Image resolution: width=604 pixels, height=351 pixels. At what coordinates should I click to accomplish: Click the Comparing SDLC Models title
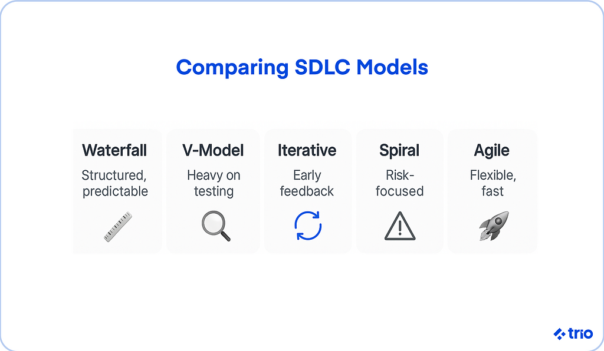(x=302, y=67)
